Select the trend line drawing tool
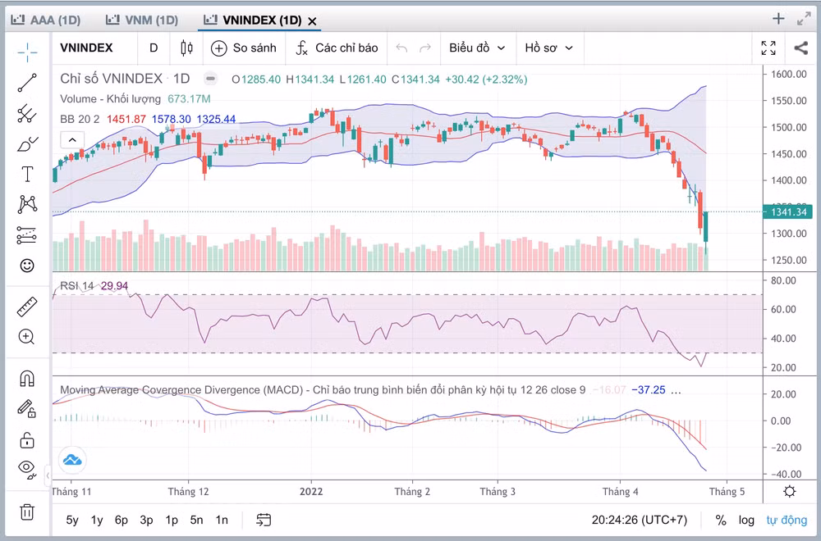 (27, 83)
